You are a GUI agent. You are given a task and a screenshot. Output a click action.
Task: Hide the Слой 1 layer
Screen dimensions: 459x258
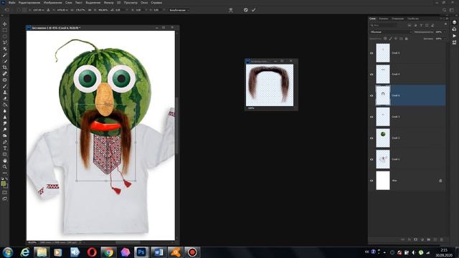point(372,159)
